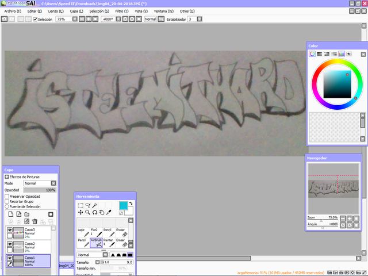Screen dimensions: 368x276
Task: Zoom out with the toolbar minus button
Action: (x=82, y=19)
